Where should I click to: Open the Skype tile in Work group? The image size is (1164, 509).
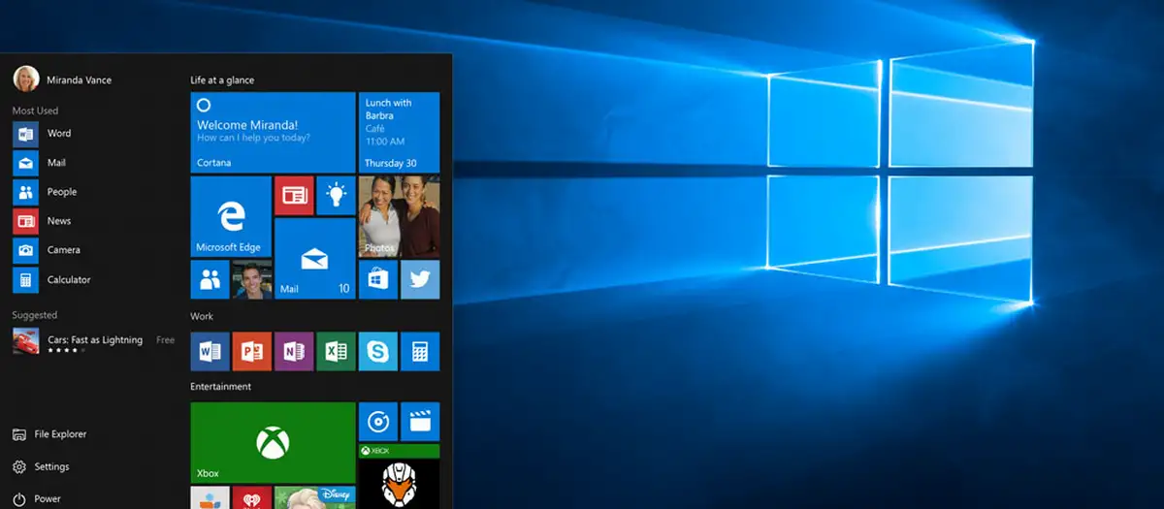(x=378, y=351)
